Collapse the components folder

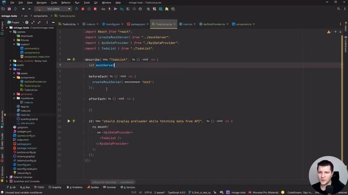pyautogui.click(x=14, y=77)
